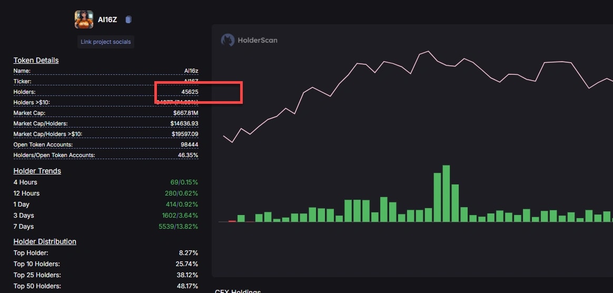Select the 1 Day trend value 414/0.92%
613x293 pixels.
(182, 204)
